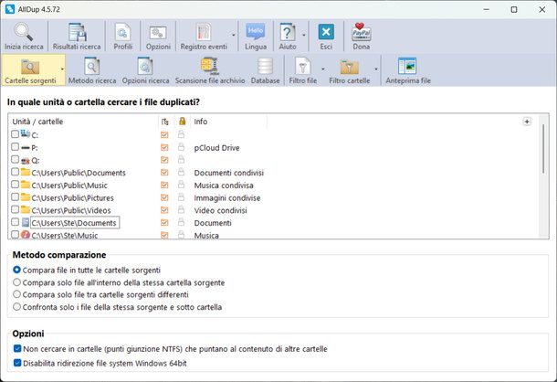Image resolution: width=557 pixels, height=382 pixels.
Task: Click the Esci exit icon
Action: (326, 32)
